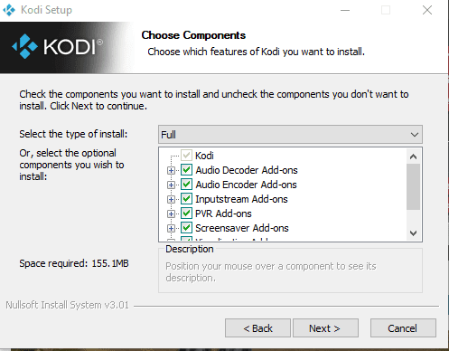This screenshot has height=351, width=449.
Task: Expand the Audio Encoder Add-ons tree node
Action: (171, 185)
